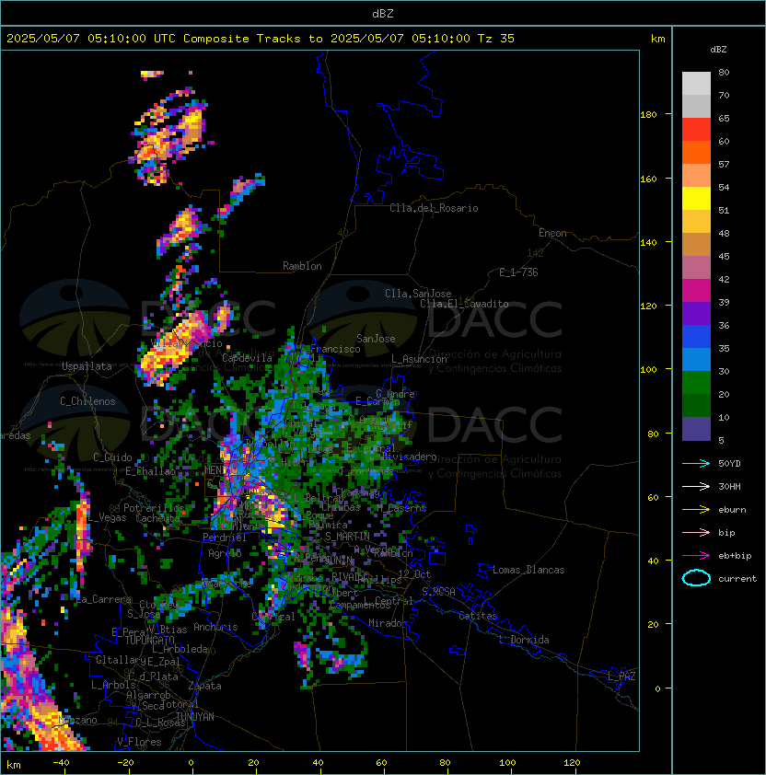Click the 12_Oct place label
This screenshot has width=766, height=775.
(x=414, y=574)
